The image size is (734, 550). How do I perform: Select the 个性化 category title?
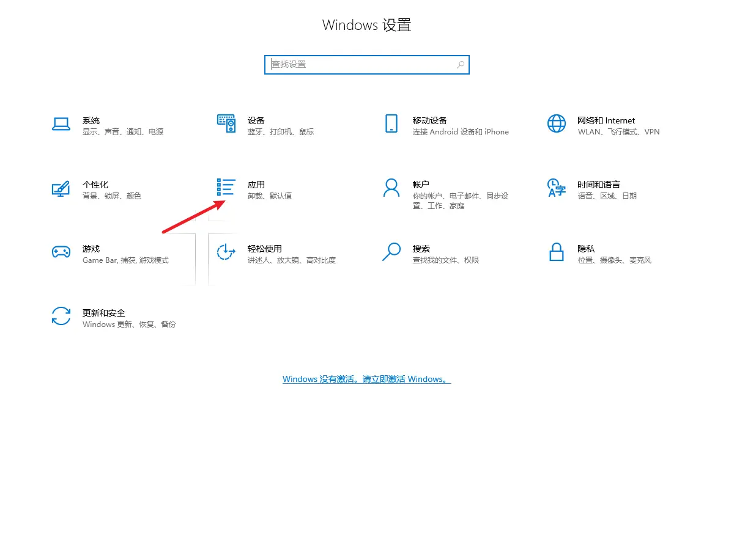(x=95, y=185)
